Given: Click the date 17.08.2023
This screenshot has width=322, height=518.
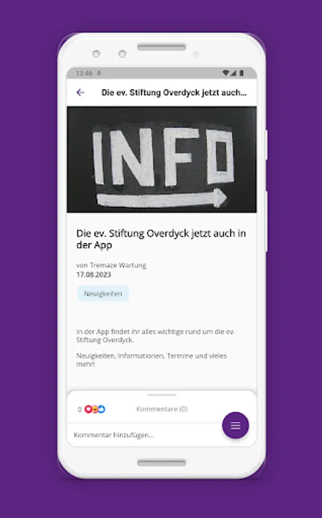Looking at the screenshot, I should click(x=93, y=275).
